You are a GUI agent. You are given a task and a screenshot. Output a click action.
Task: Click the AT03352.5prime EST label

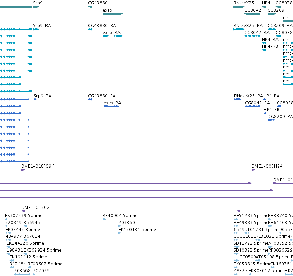click(281, 243)
